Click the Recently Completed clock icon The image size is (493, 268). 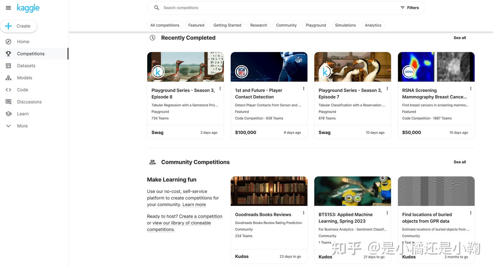[x=153, y=38]
